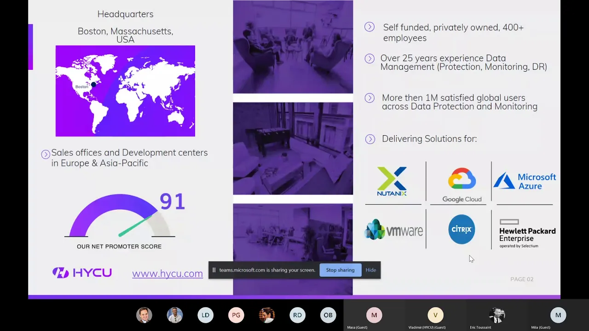Click the net promoter score gauge
Screen dimensions: 589x331
point(120,215)
